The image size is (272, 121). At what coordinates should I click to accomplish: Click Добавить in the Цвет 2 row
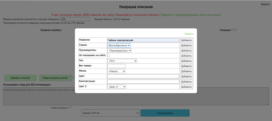coord(186,87)
